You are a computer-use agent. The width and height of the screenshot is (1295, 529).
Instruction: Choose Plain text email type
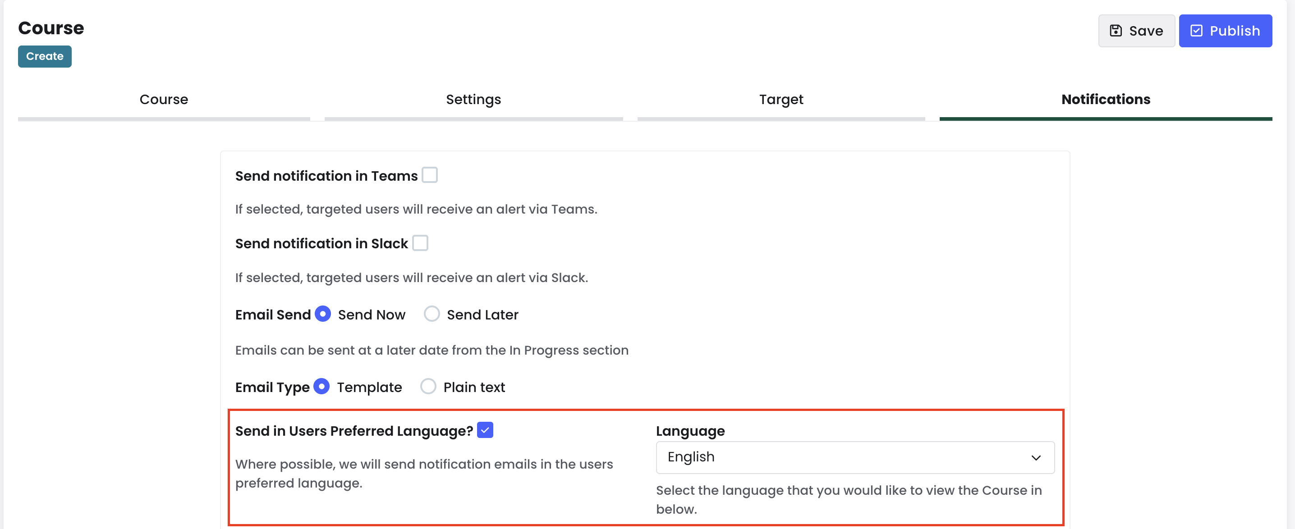pyautogui.click(x=428, y=386)
